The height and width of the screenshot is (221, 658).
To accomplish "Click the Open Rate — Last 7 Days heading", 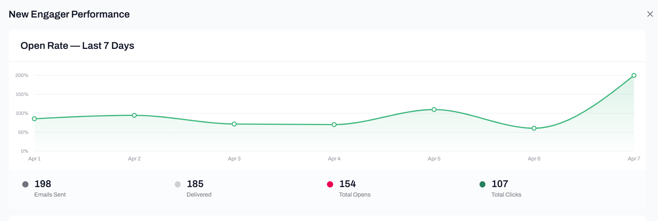I will pyautogui.click(x=77, y=46).
